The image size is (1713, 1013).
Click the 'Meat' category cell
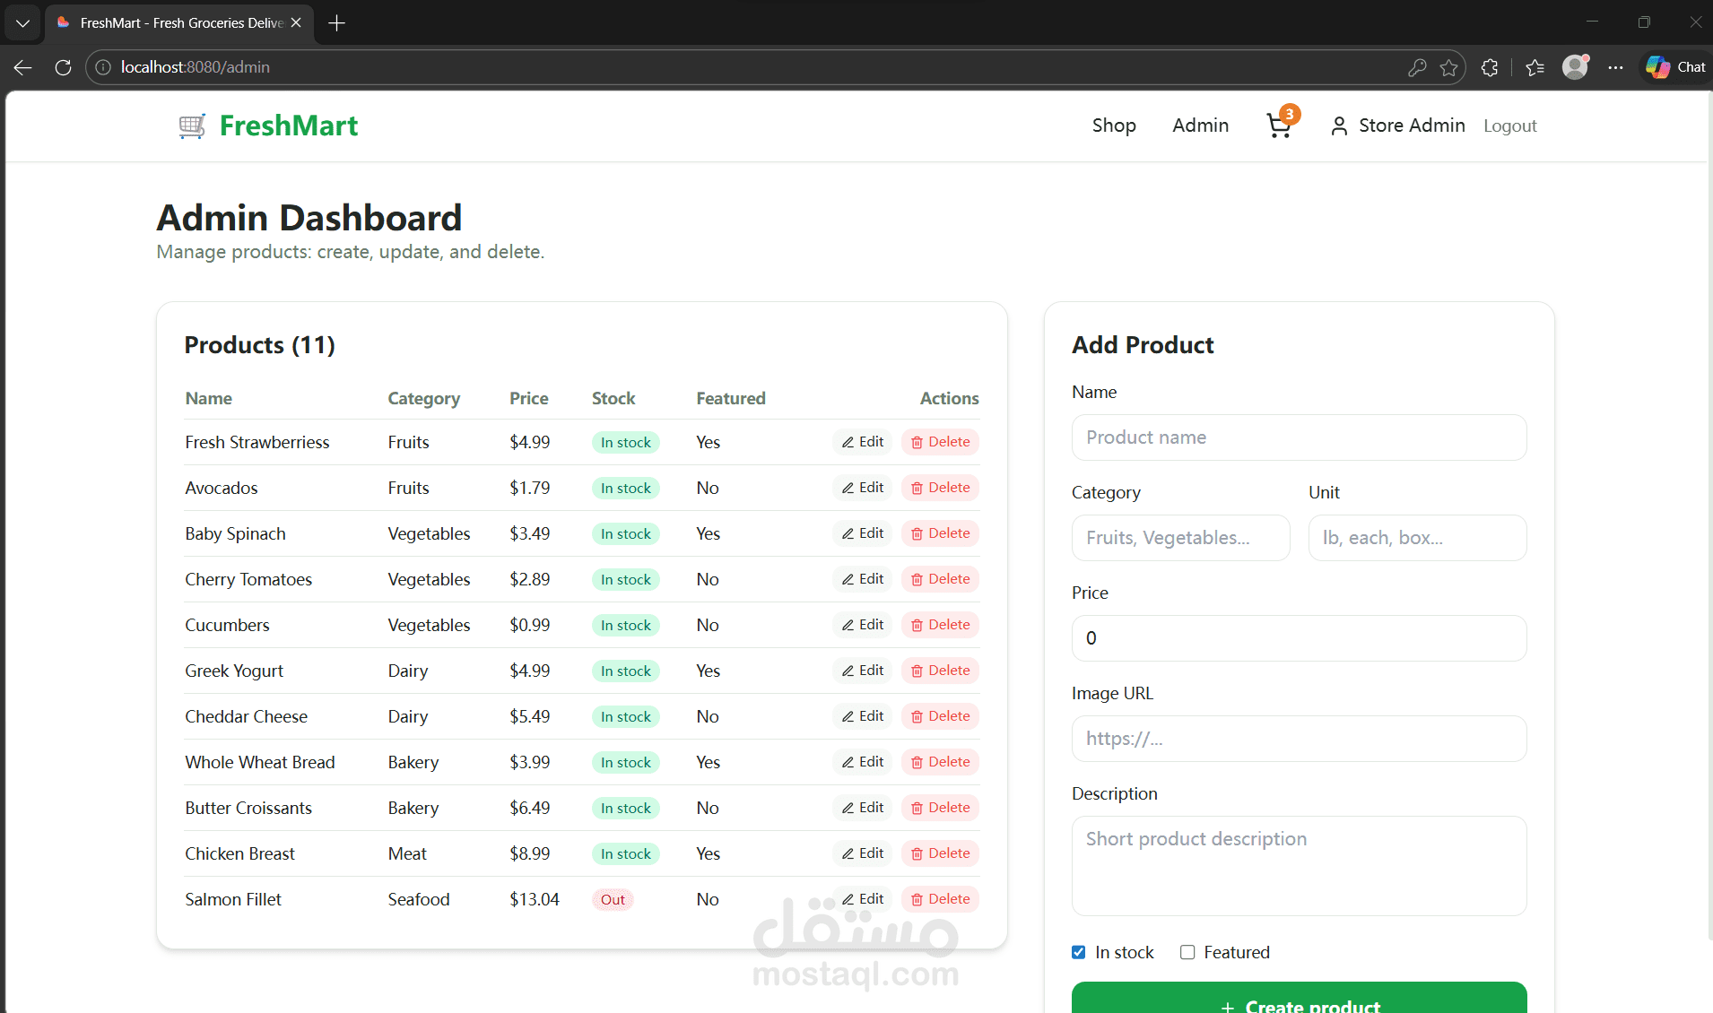point(407,853)
